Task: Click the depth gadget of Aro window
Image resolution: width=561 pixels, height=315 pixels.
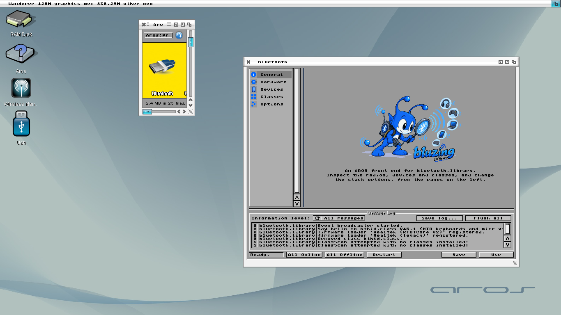Action: pyautogui.click(x=189, y=25)
